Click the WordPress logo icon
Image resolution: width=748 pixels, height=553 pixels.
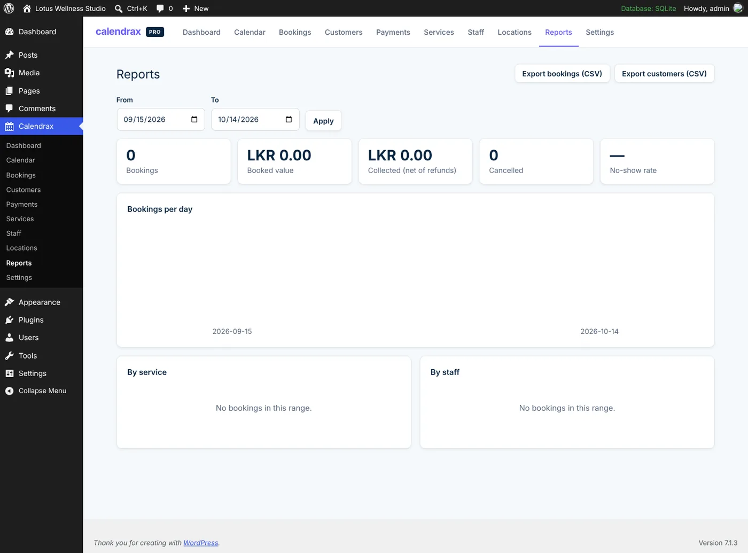9,9
